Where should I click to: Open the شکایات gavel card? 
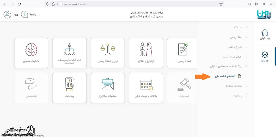point(182,88)
